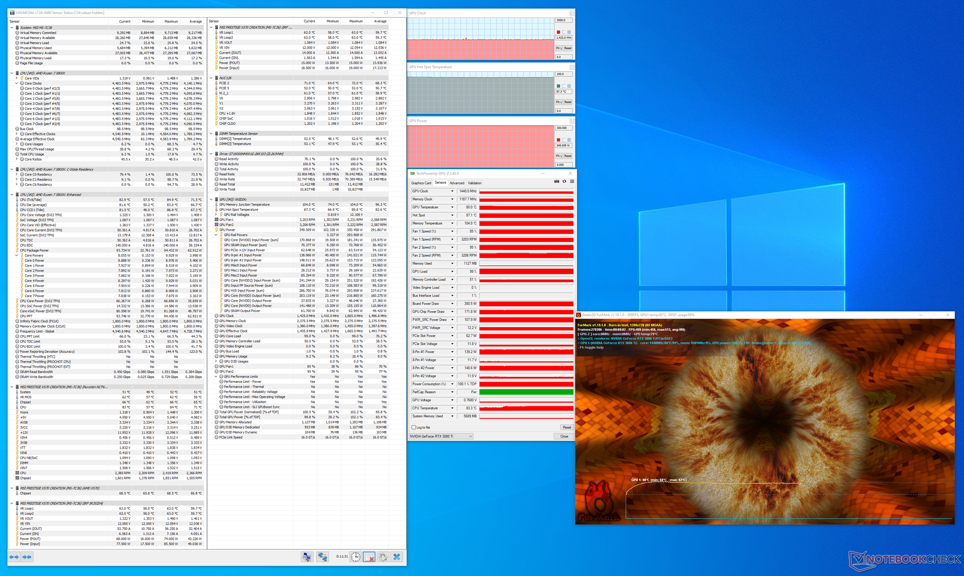Take GPU-Z screenshot with camera icon
Screen dimensions: 964x576
pyautogui.click(x=556, y=182)
